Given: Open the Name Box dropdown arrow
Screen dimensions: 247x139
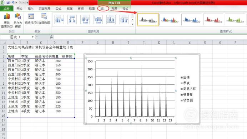Looking at the screenshot, I should 32,37.
